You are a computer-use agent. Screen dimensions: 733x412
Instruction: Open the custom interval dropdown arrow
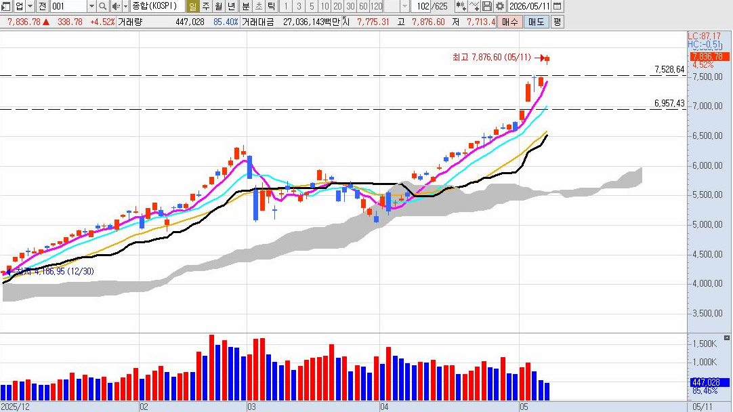click(405, 6)
